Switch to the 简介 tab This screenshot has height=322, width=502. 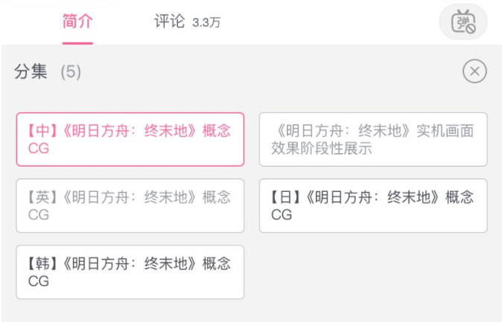click(x=77, y=22)
